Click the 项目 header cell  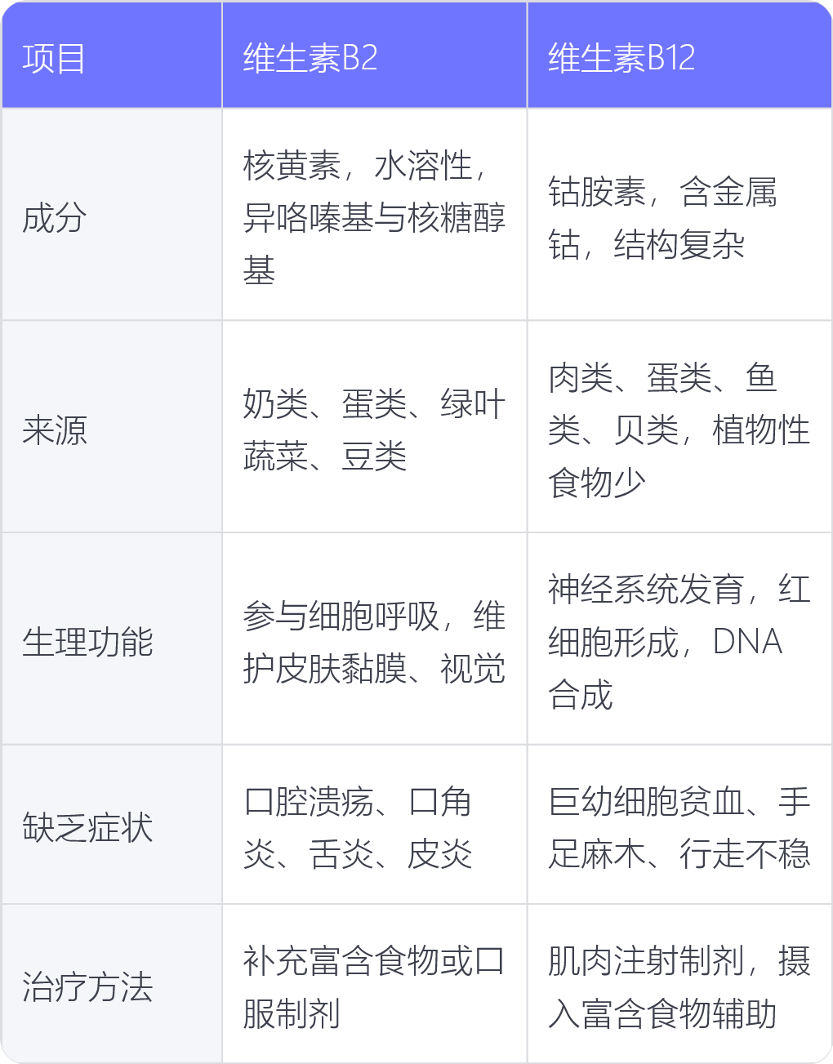click(x=112, y=56)
